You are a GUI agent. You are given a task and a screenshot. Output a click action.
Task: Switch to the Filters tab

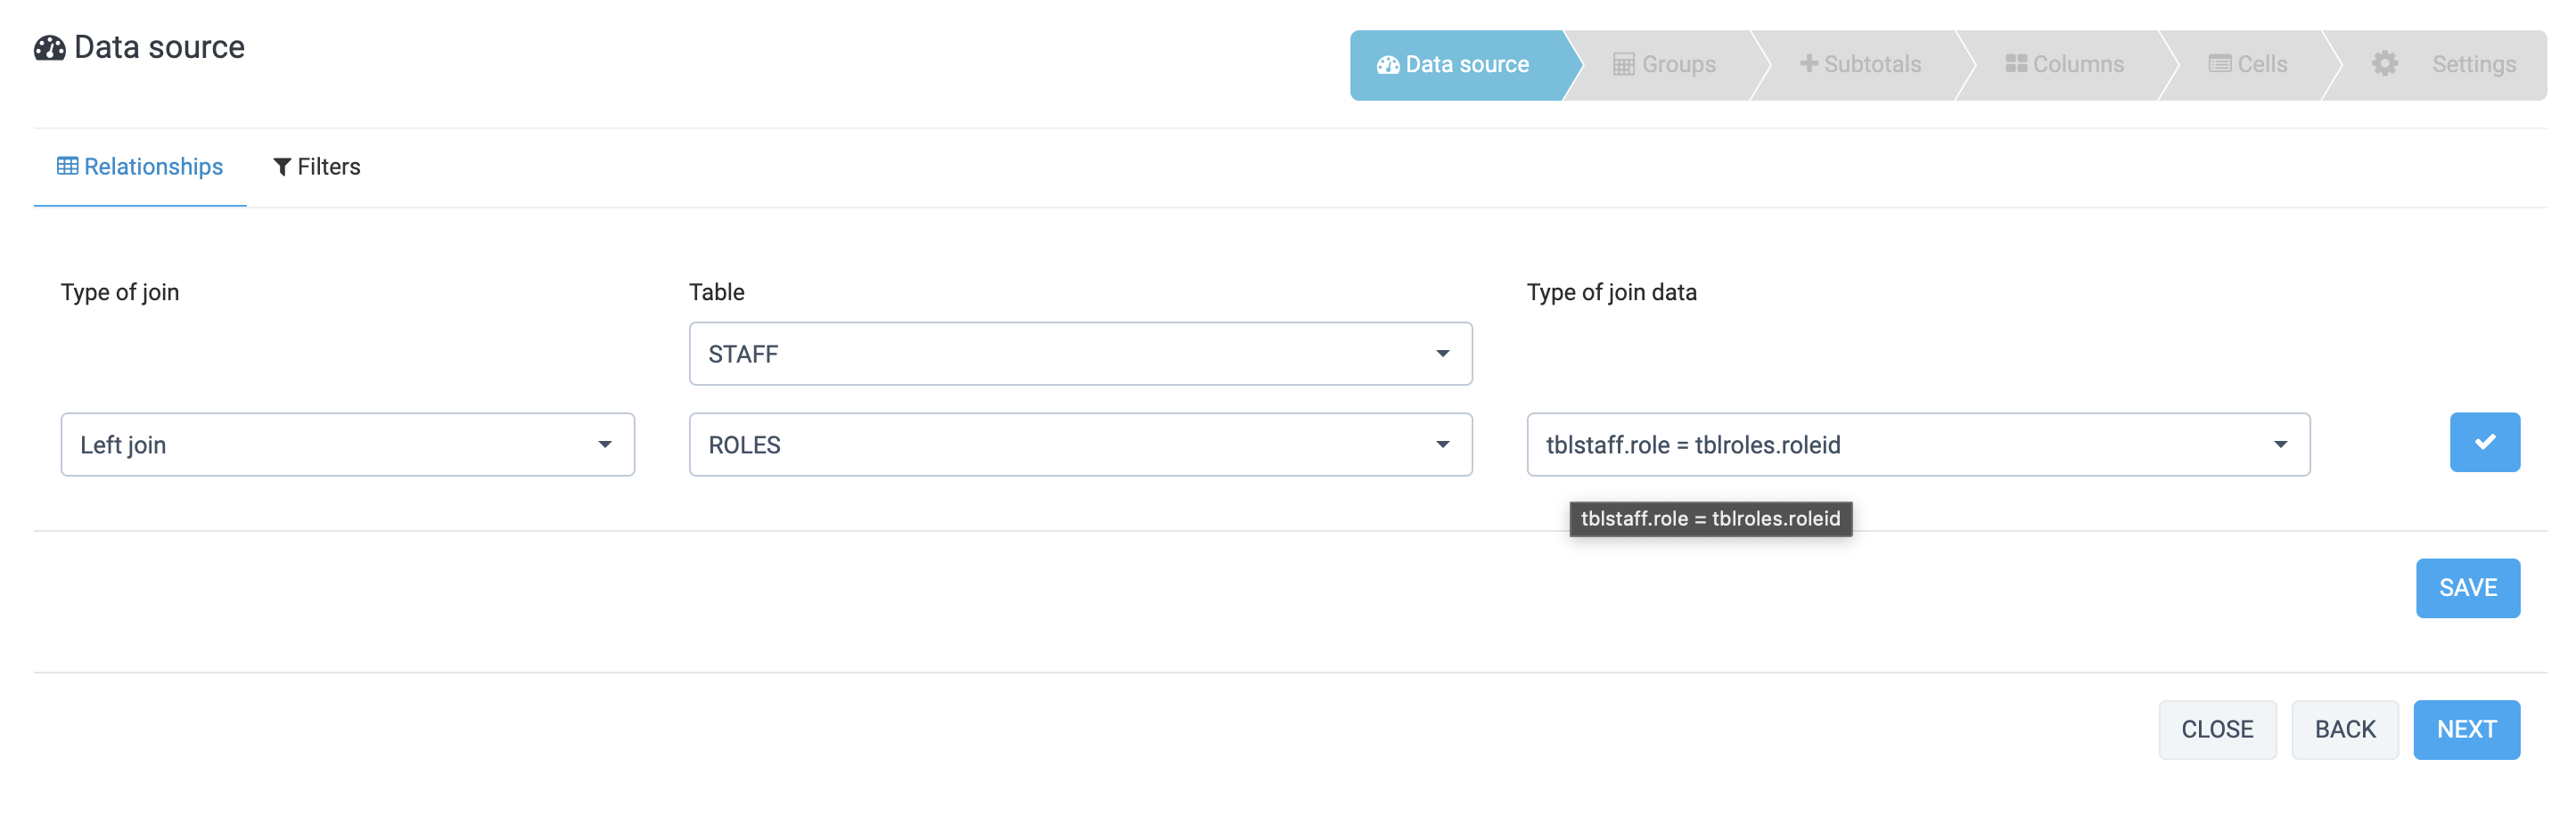tap(317, 167)
